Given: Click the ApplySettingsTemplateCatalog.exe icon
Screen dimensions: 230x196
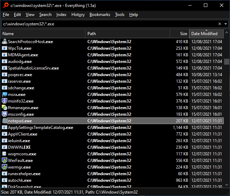Looking at the screenshot, I should pyautogui.click(x=5, y=128).
